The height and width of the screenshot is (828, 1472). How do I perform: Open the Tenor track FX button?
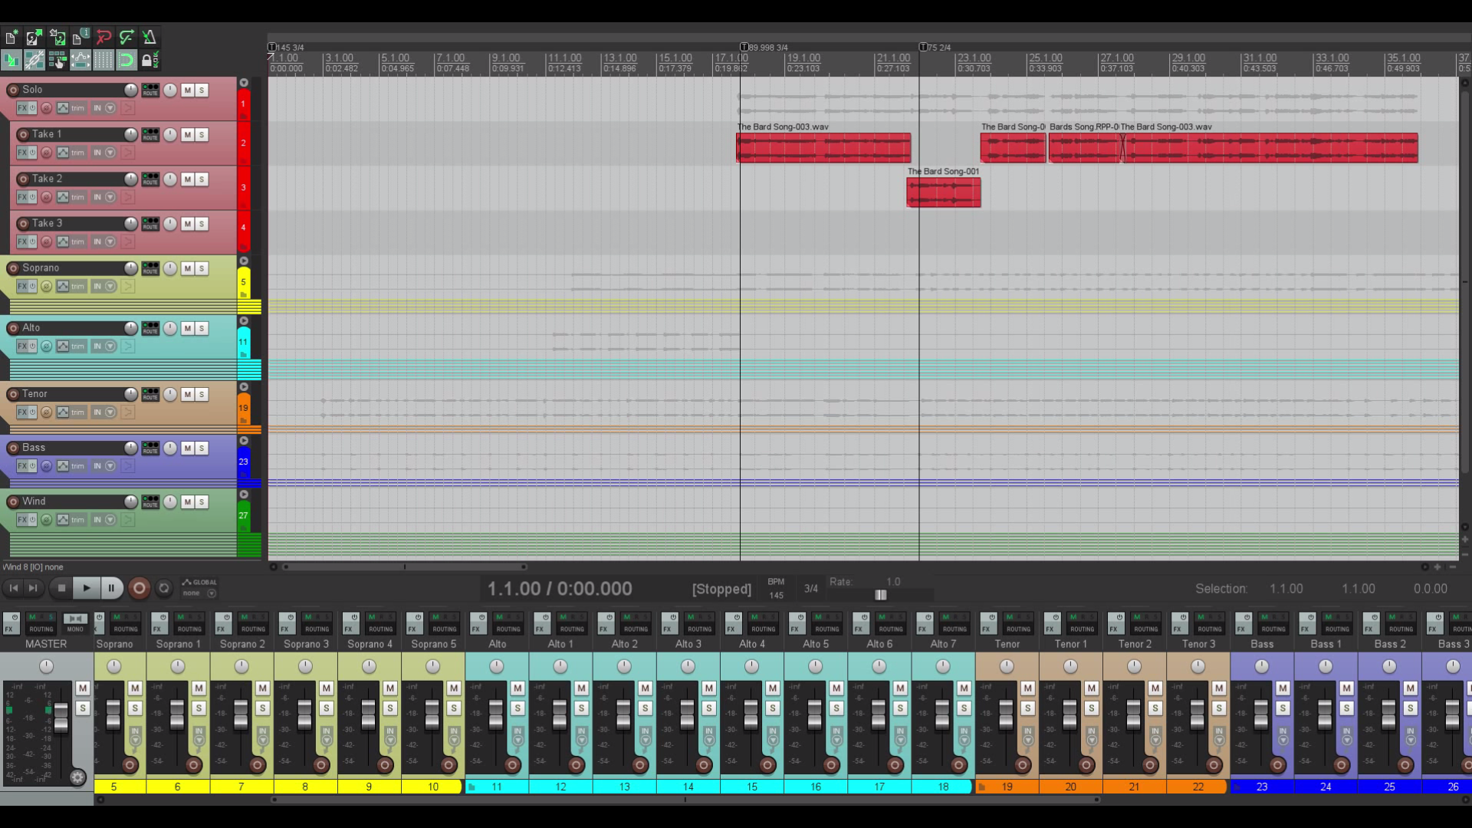(23, 412)
